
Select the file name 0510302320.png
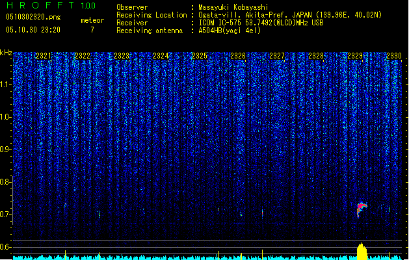click(x=33, y=17)
